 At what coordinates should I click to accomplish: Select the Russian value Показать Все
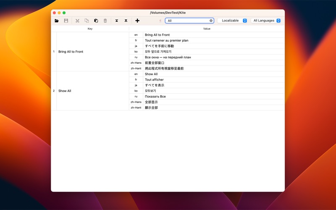155,97
